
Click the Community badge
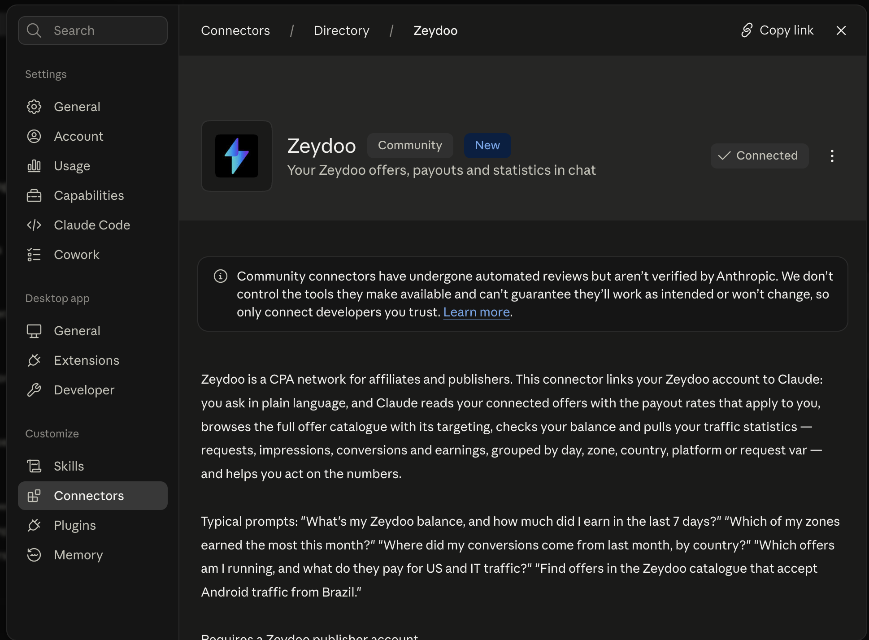[x=410, y=145]
